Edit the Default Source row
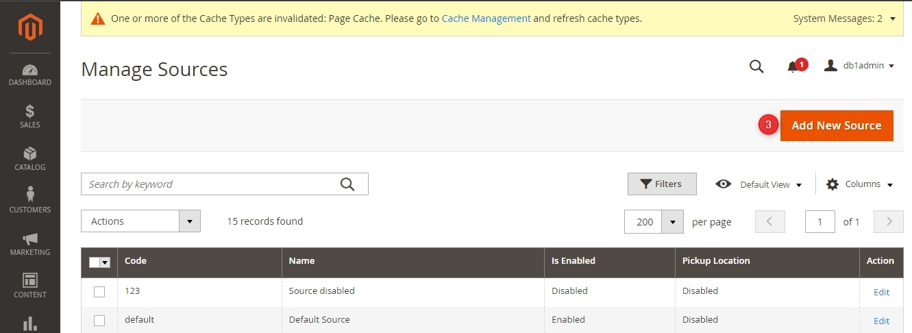Viewport: 912px width, 333px height. [881, 321]
